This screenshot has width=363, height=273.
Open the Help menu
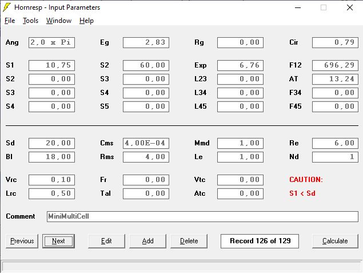click(86, 21)
